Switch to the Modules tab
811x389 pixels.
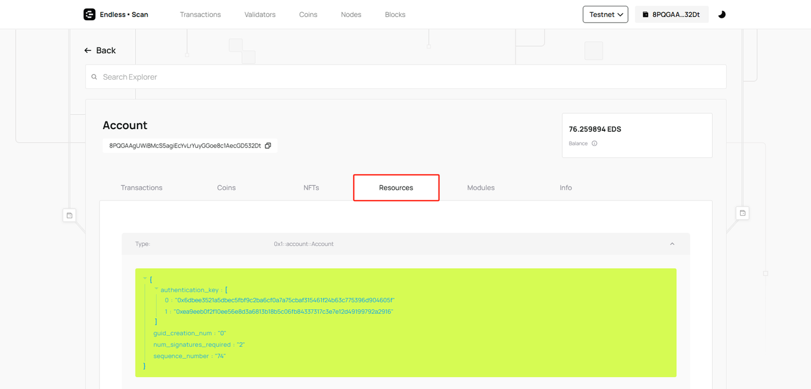click(x=481, y=188)
